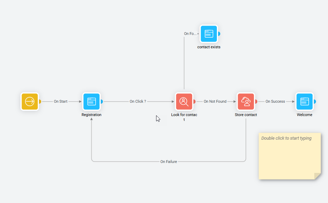
Task: Click the contact exists node's output port
Action: [x=219, y=34]
